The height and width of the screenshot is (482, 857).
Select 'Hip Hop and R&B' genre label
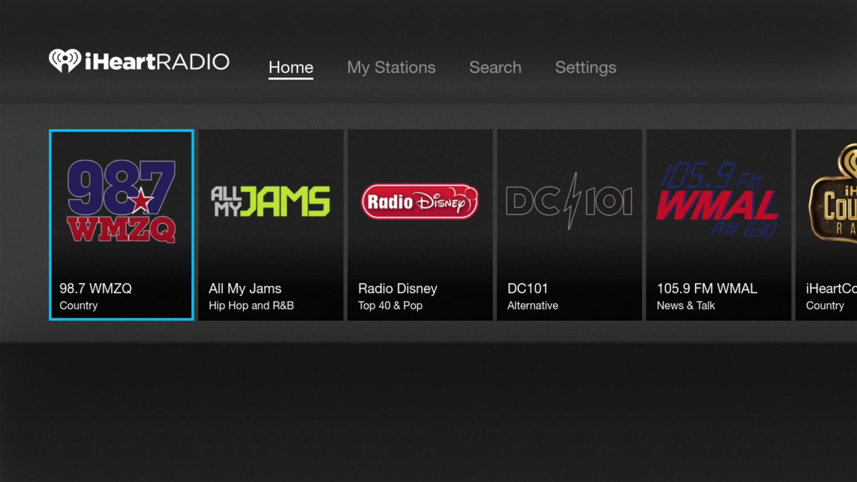pos(251,306)
